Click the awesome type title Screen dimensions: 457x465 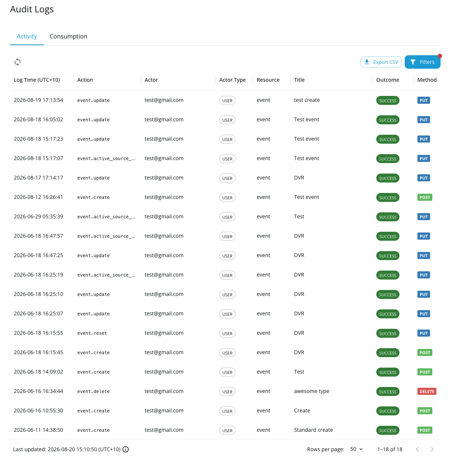(312, 391)
